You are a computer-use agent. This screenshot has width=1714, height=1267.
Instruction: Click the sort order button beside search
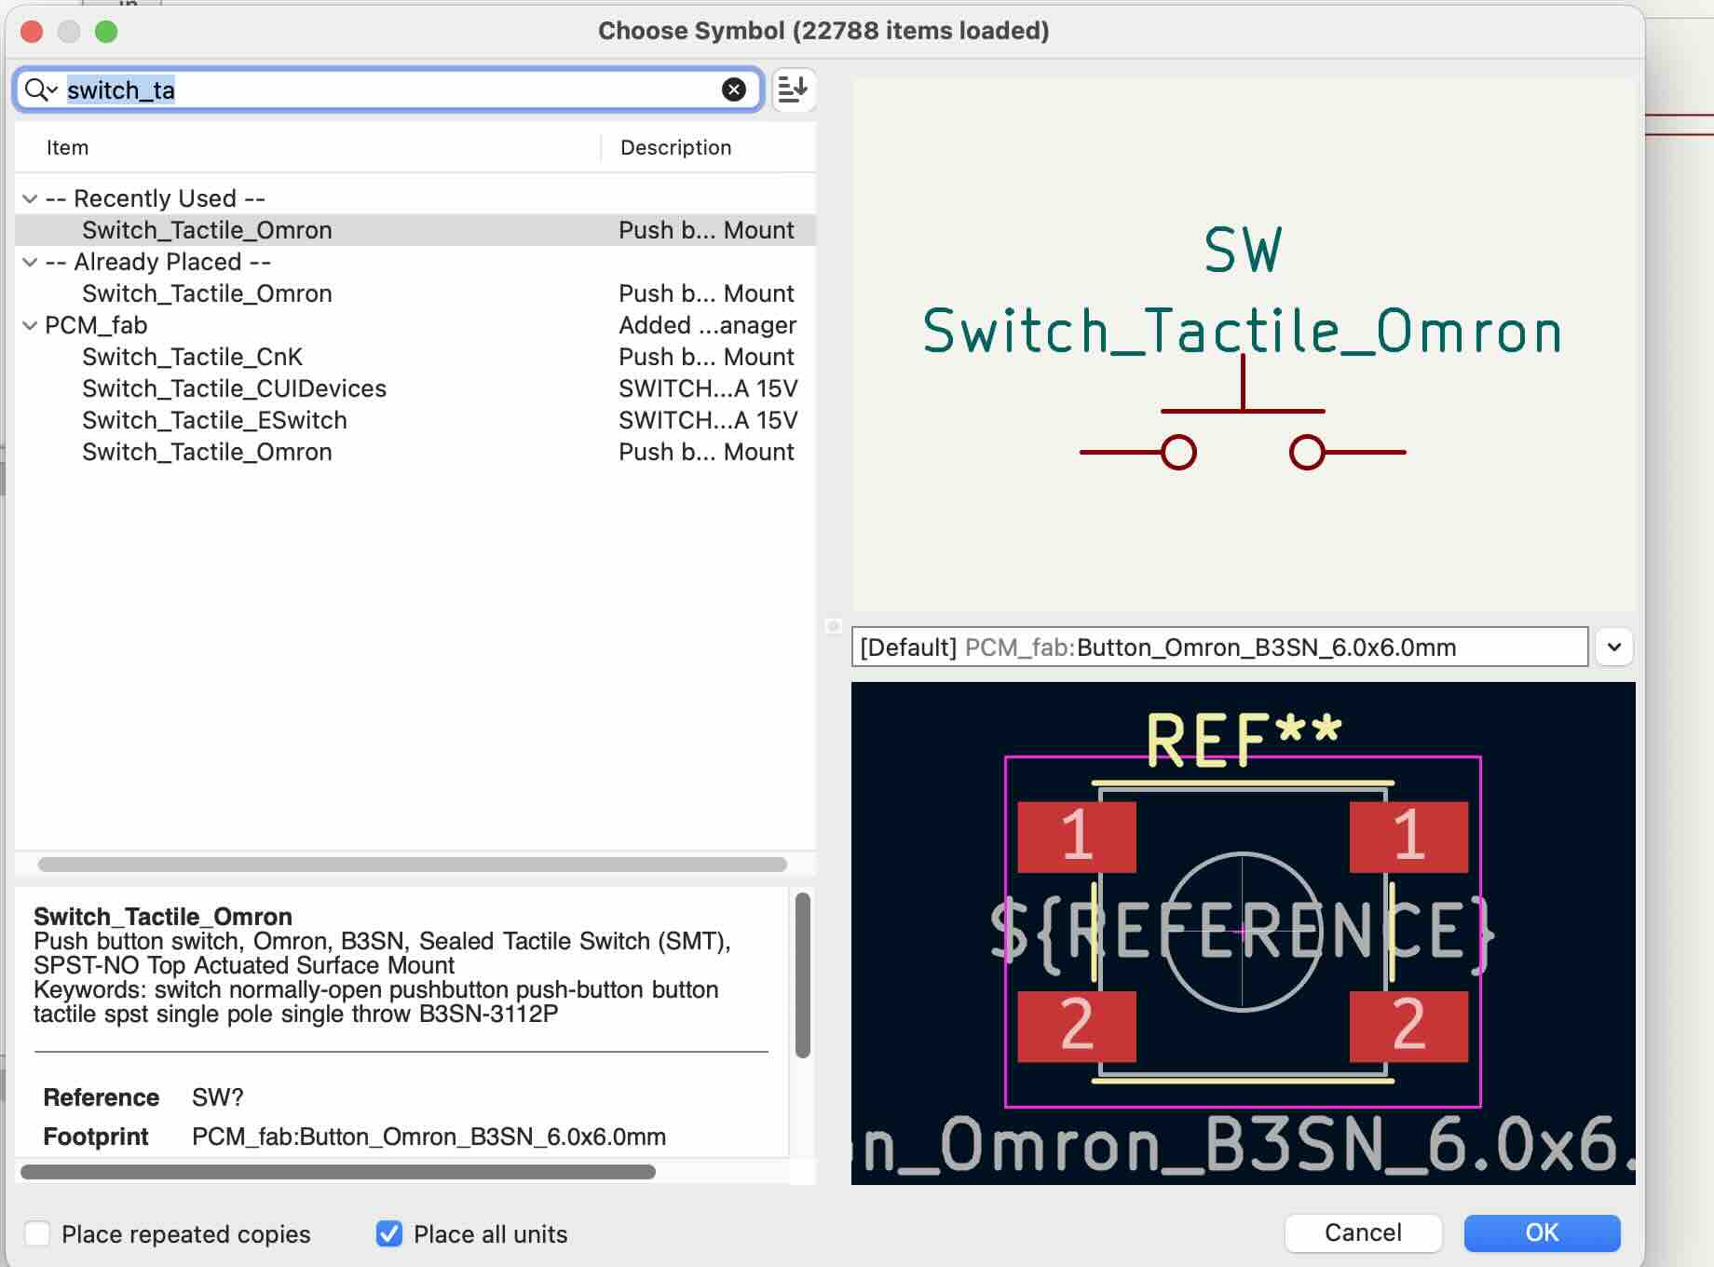tap(793, 89)
